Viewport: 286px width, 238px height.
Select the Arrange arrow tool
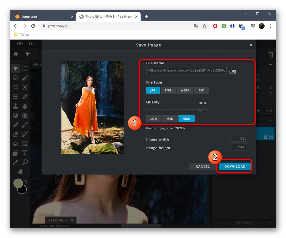(15, 69)
